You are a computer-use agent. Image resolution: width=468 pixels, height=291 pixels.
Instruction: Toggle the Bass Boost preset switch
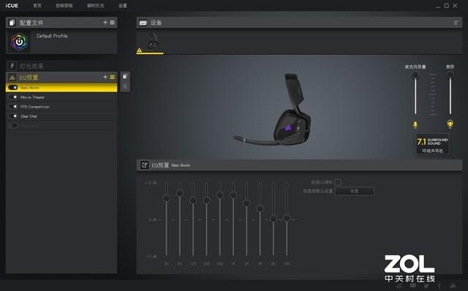coord(13,88)
